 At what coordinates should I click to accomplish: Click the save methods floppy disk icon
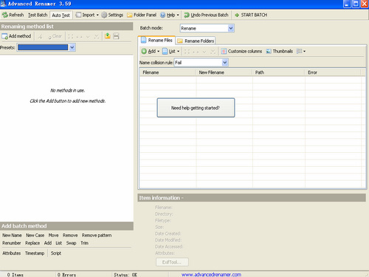coord(116,36)
